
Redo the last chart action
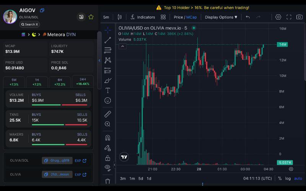259,17
